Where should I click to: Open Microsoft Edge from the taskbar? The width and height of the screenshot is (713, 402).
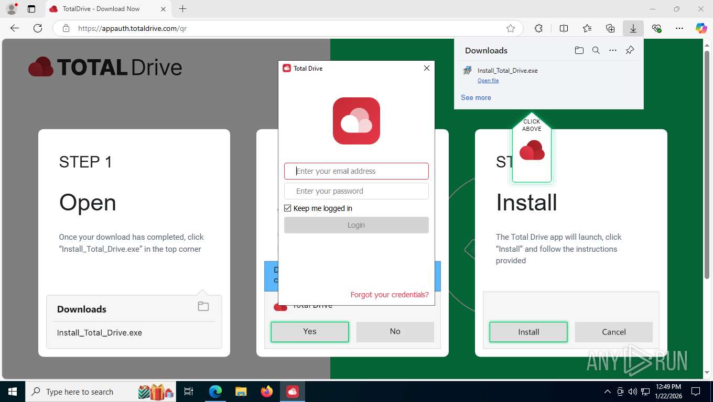click(215, 392)
